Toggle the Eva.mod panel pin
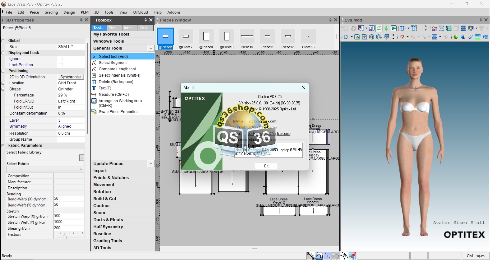 pos(481,20)
